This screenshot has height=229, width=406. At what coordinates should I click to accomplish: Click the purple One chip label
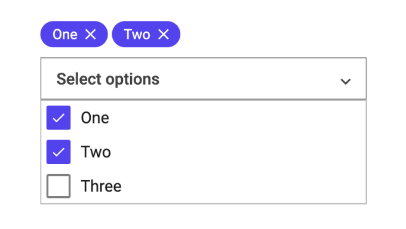click(x=65, y=35)
